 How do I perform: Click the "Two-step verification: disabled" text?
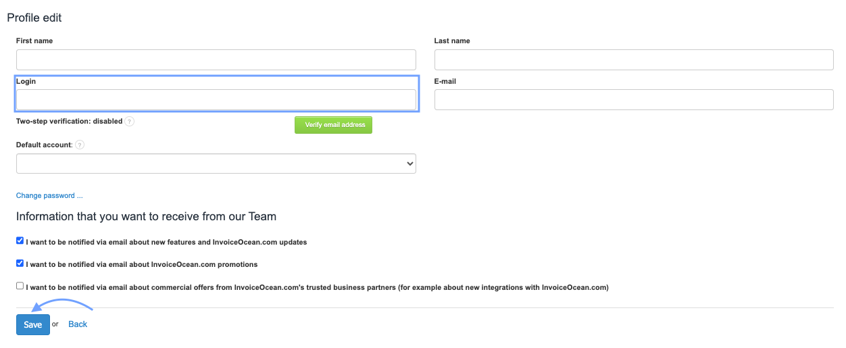point(69,122)
